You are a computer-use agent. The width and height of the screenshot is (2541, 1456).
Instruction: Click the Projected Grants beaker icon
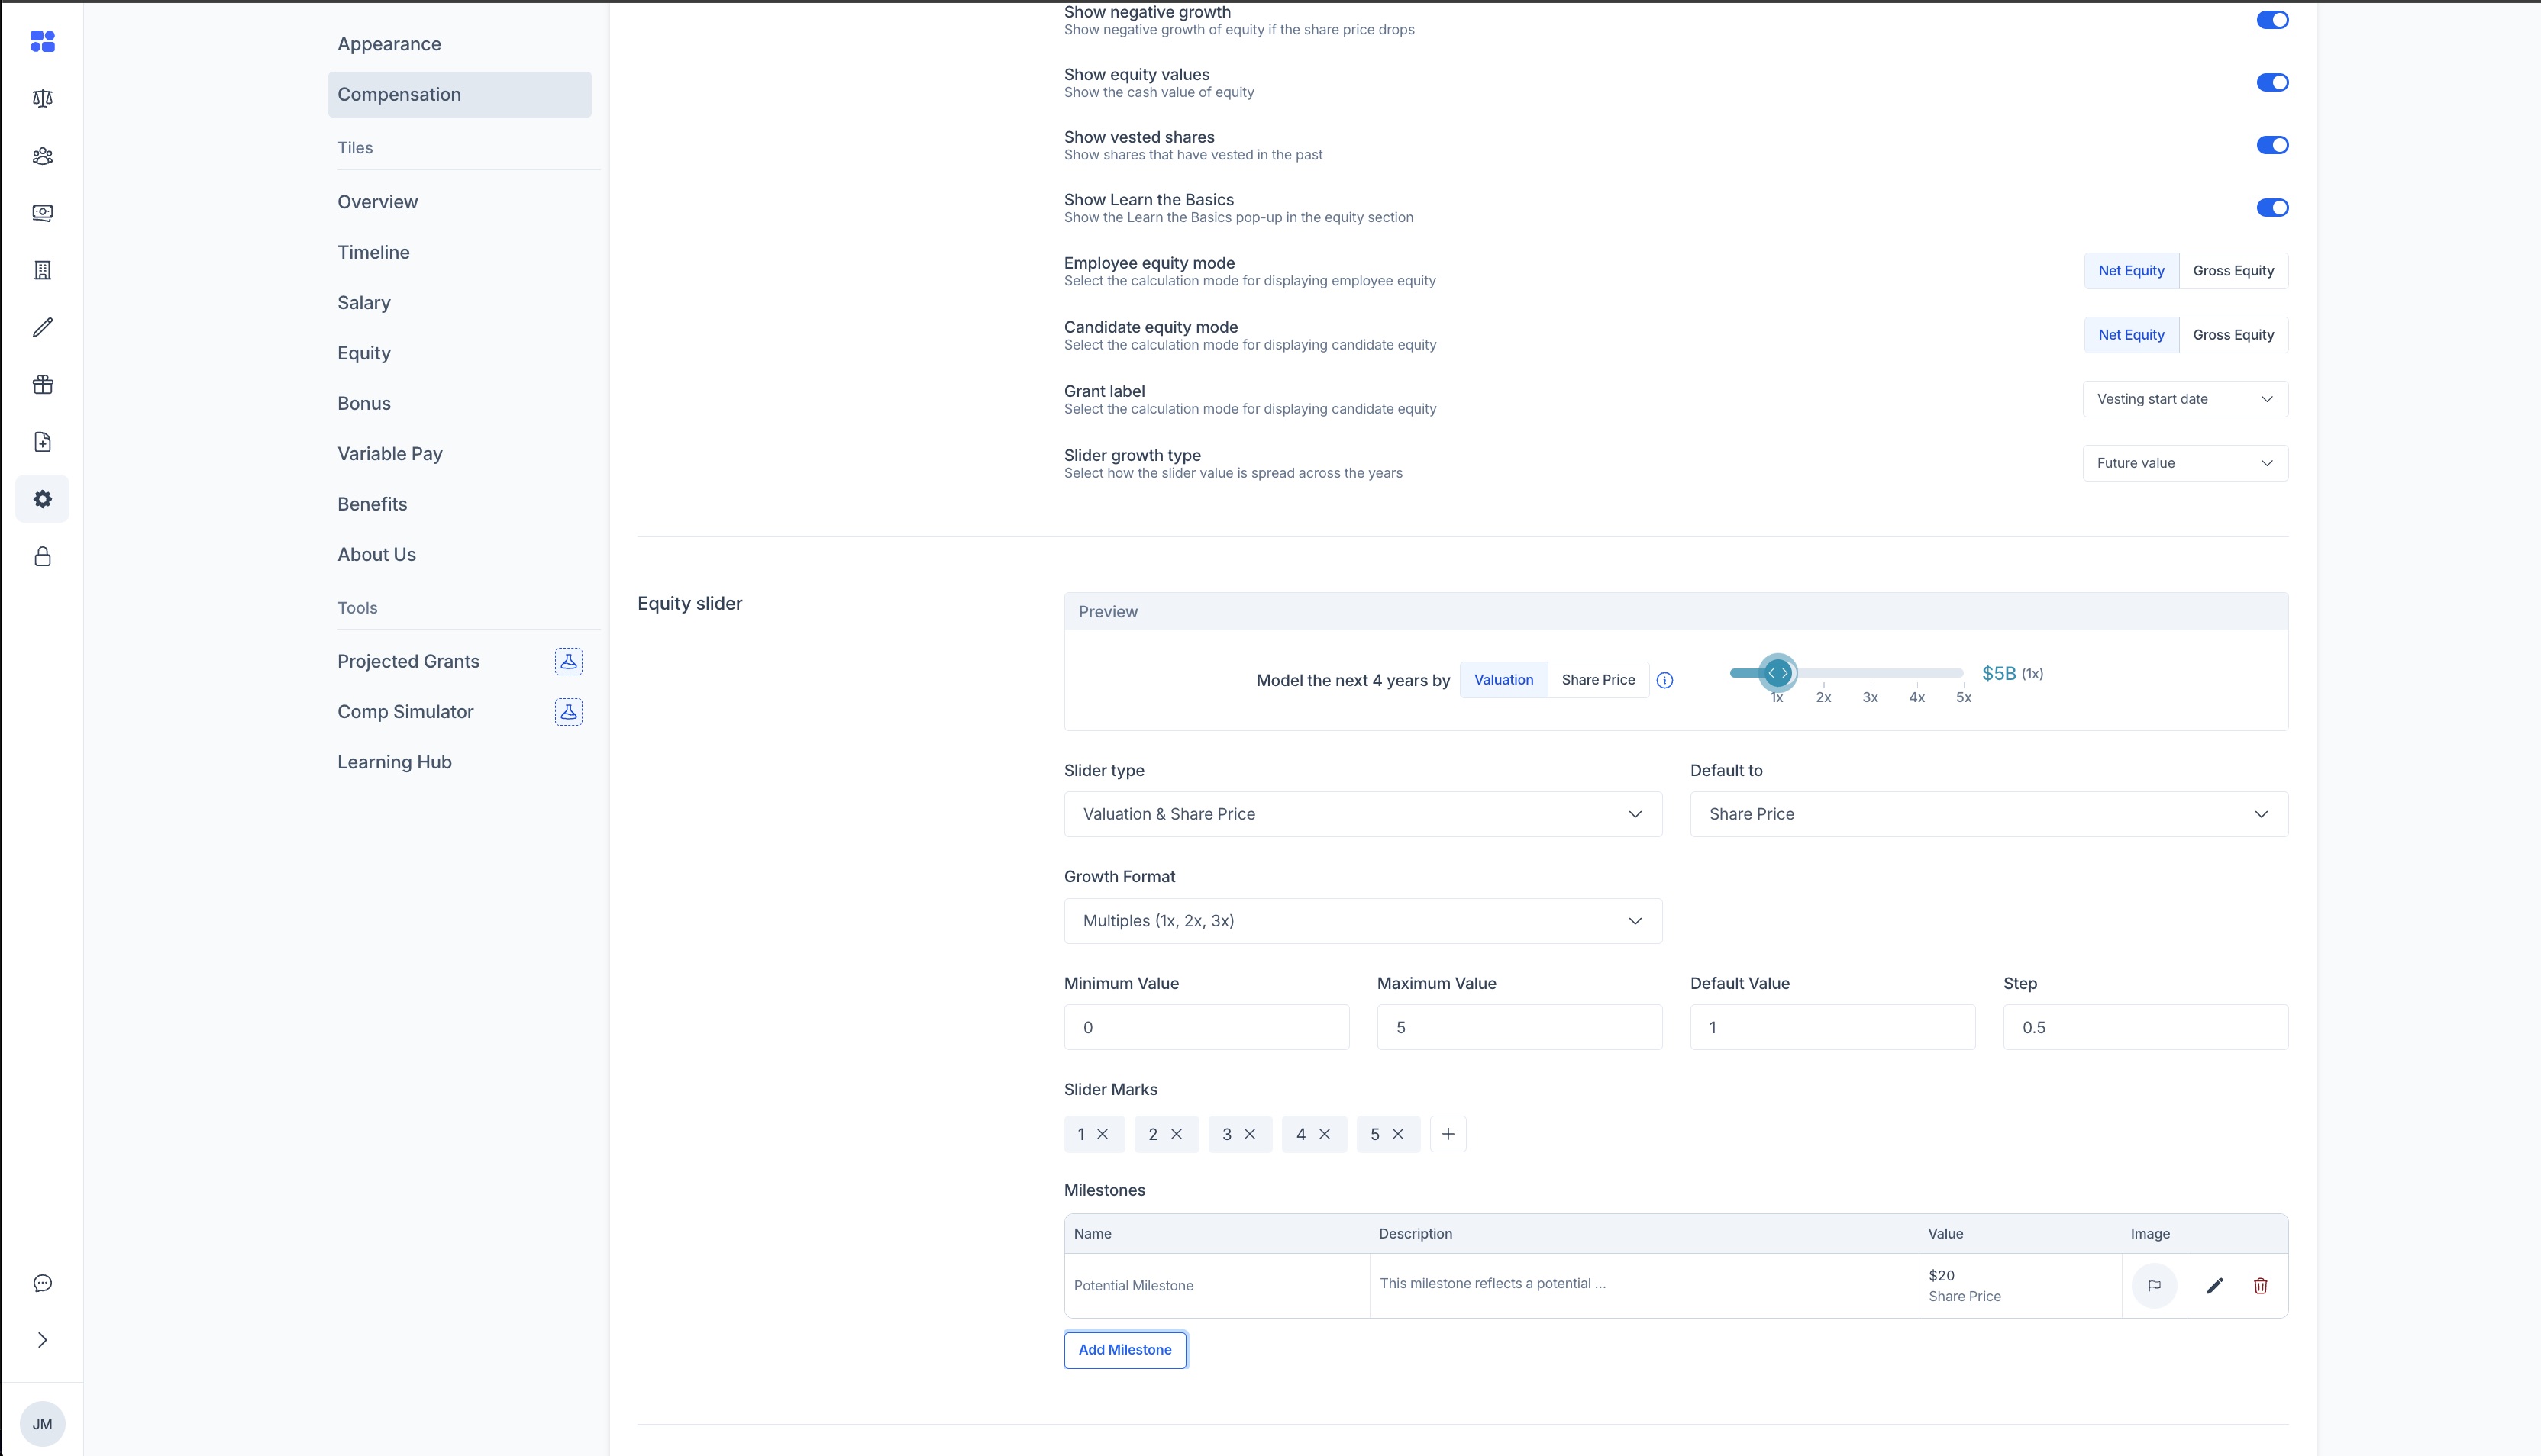(x=568, y=661)
